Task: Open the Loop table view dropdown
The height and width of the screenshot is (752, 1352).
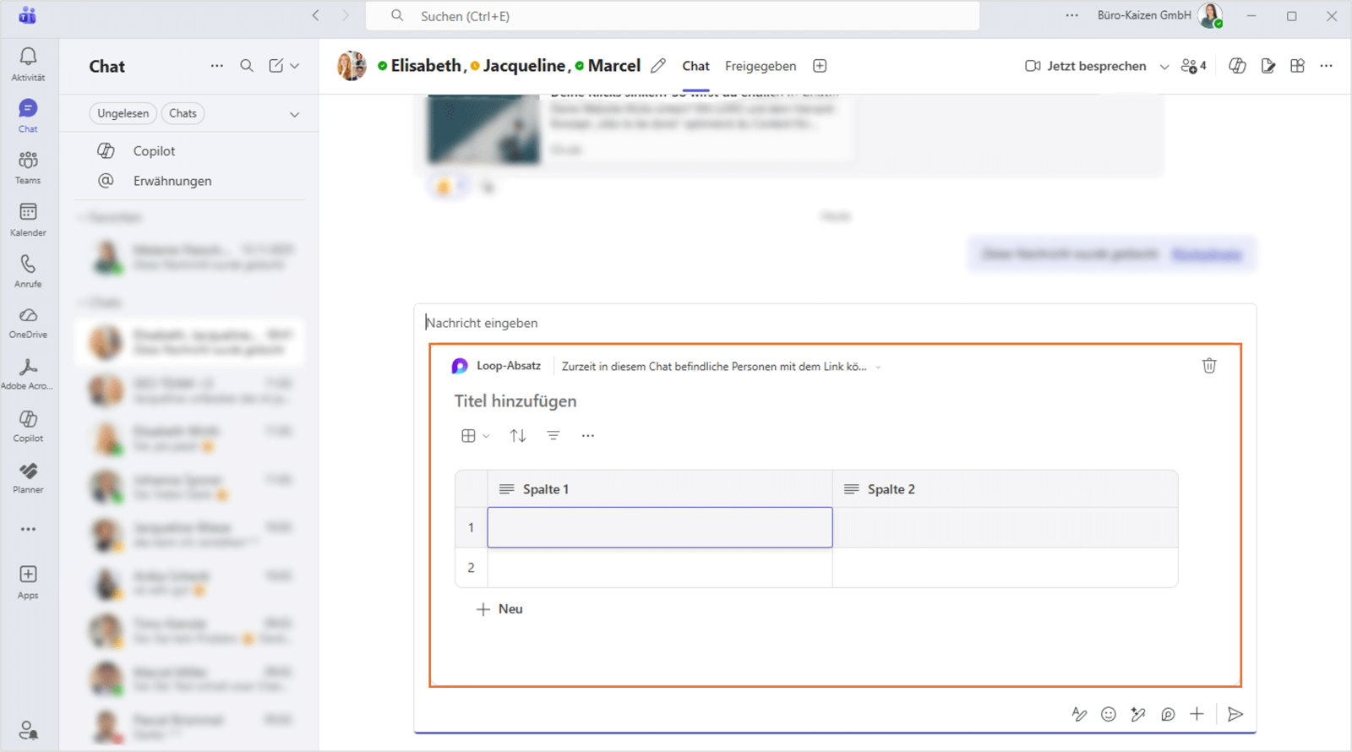Action: tap(475, 436)
